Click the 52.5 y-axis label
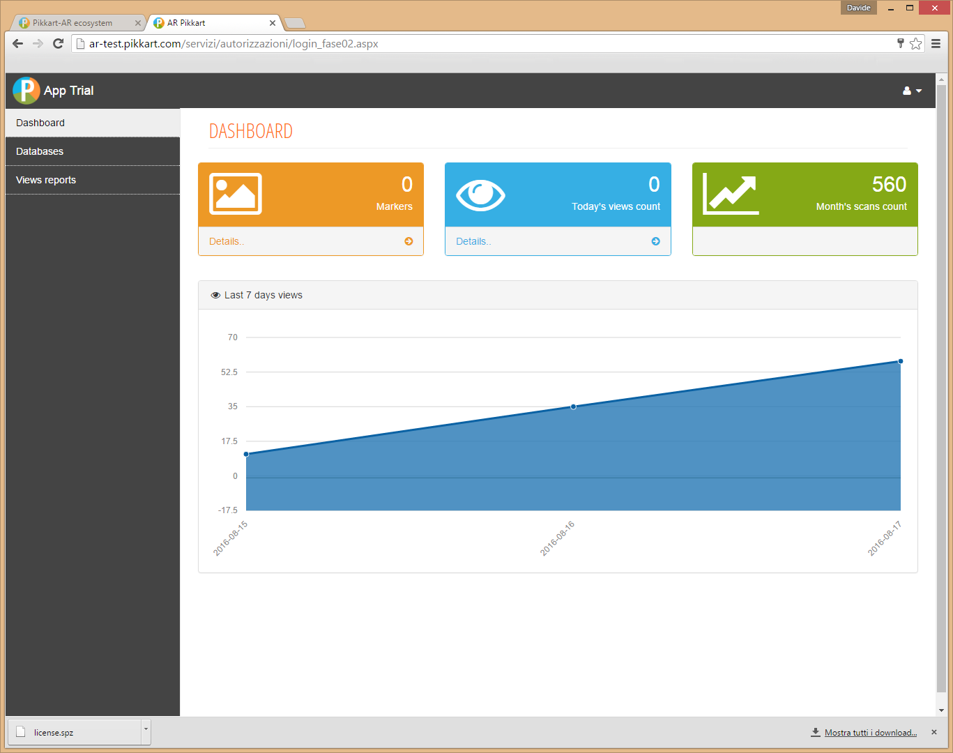The width and height of the screenshot is (953, 753). [229, 372]
